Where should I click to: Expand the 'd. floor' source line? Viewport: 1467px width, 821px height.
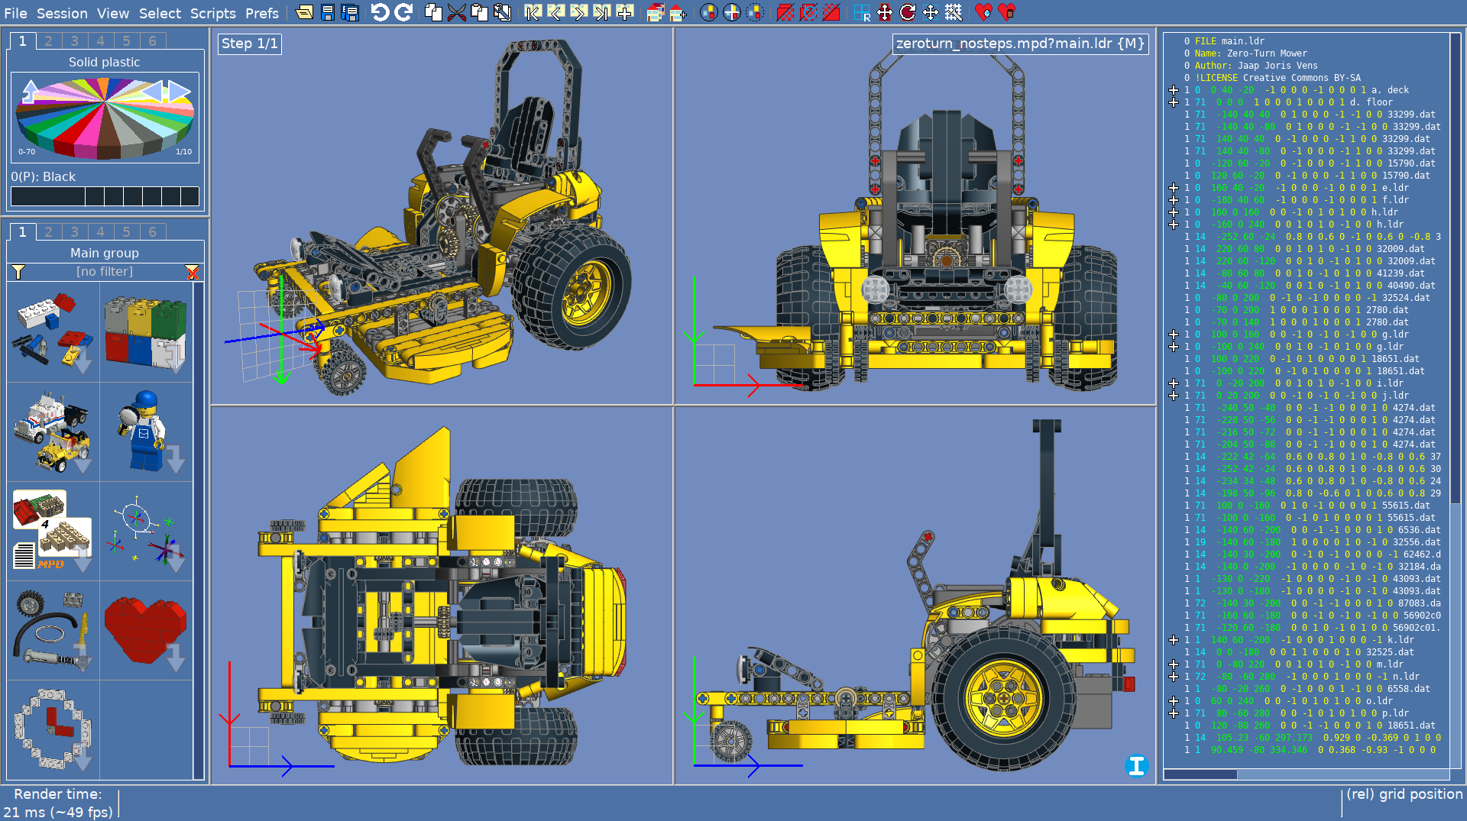tap(1174, 102)
